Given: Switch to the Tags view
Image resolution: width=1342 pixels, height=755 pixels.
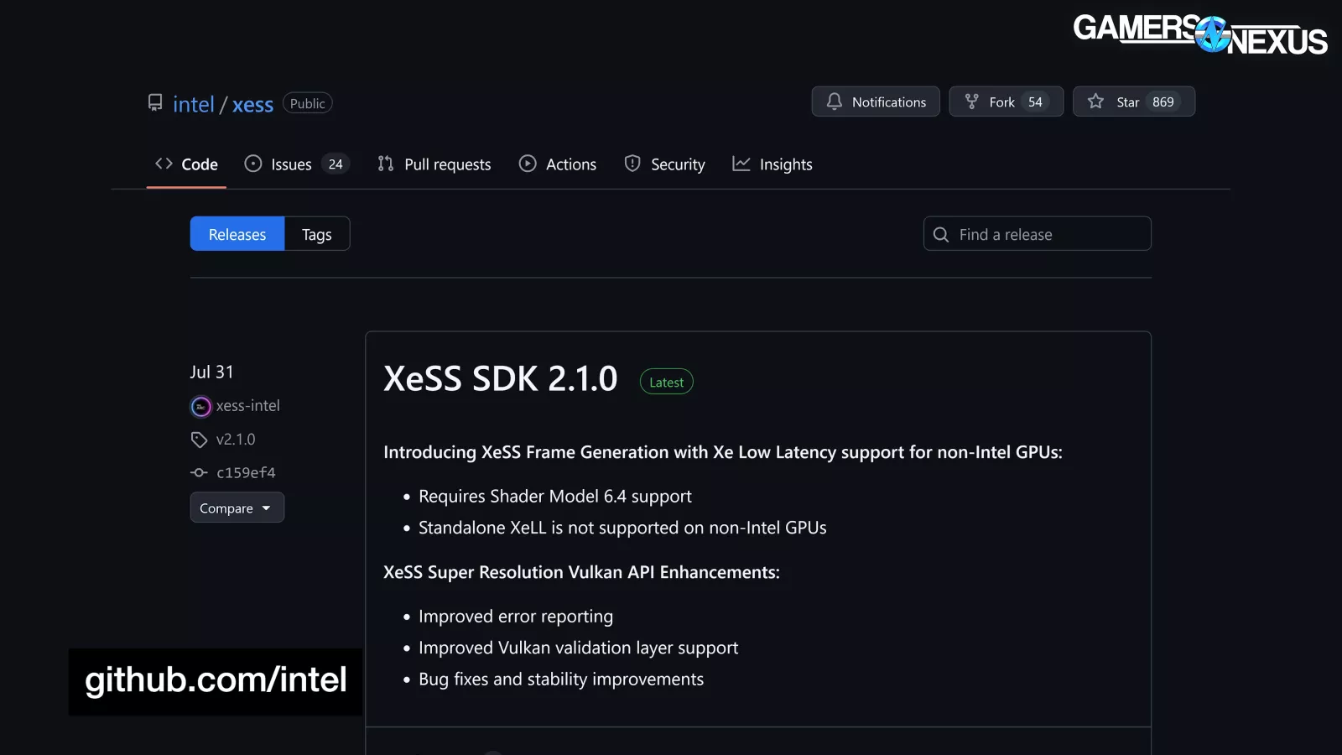Looking at the screenshot, I should click(316, 235).
